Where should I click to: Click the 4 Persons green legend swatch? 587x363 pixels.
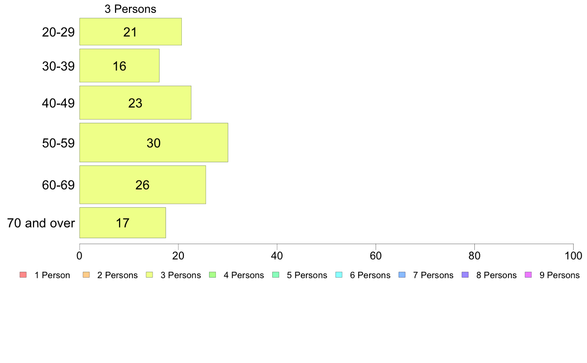(212, 275)
